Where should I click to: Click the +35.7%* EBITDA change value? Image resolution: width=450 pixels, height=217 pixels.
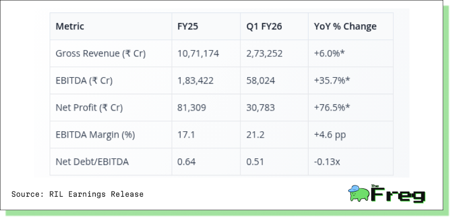(332, 81)
